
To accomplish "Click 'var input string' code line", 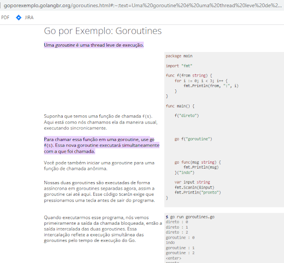I will coord(192,182).
